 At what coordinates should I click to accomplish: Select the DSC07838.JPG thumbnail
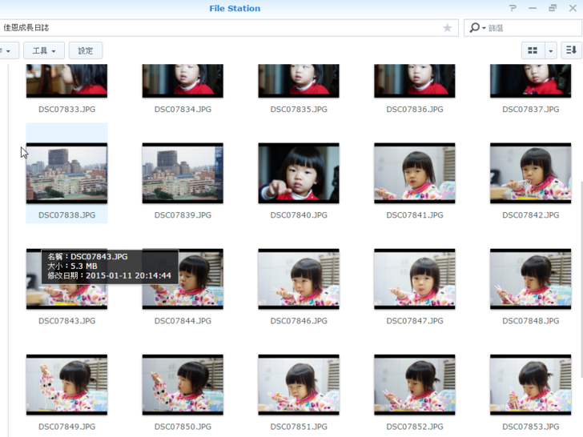[66, 173]
